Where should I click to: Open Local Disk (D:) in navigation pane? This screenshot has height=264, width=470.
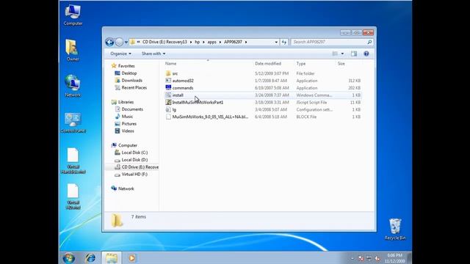pyautogui.click(x=134, y=160)
